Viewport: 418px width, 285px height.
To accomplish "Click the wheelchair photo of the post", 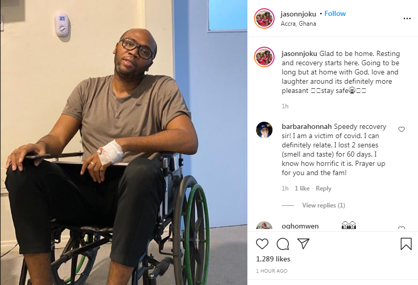I will tap(124, 143).
